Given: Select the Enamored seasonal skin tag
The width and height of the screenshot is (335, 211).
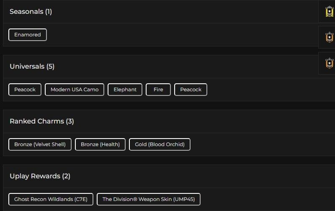Looking at the screenshot, I should 28,35.
